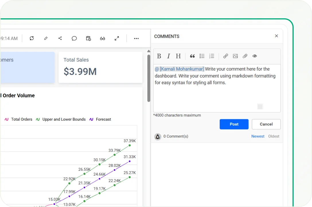Click the pencil edit icon
Screen dimensions: 312x207
click(x=46, y=38)
